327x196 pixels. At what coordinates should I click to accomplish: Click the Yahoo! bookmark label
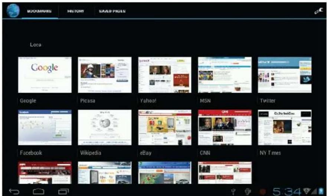tap(148, 101)
